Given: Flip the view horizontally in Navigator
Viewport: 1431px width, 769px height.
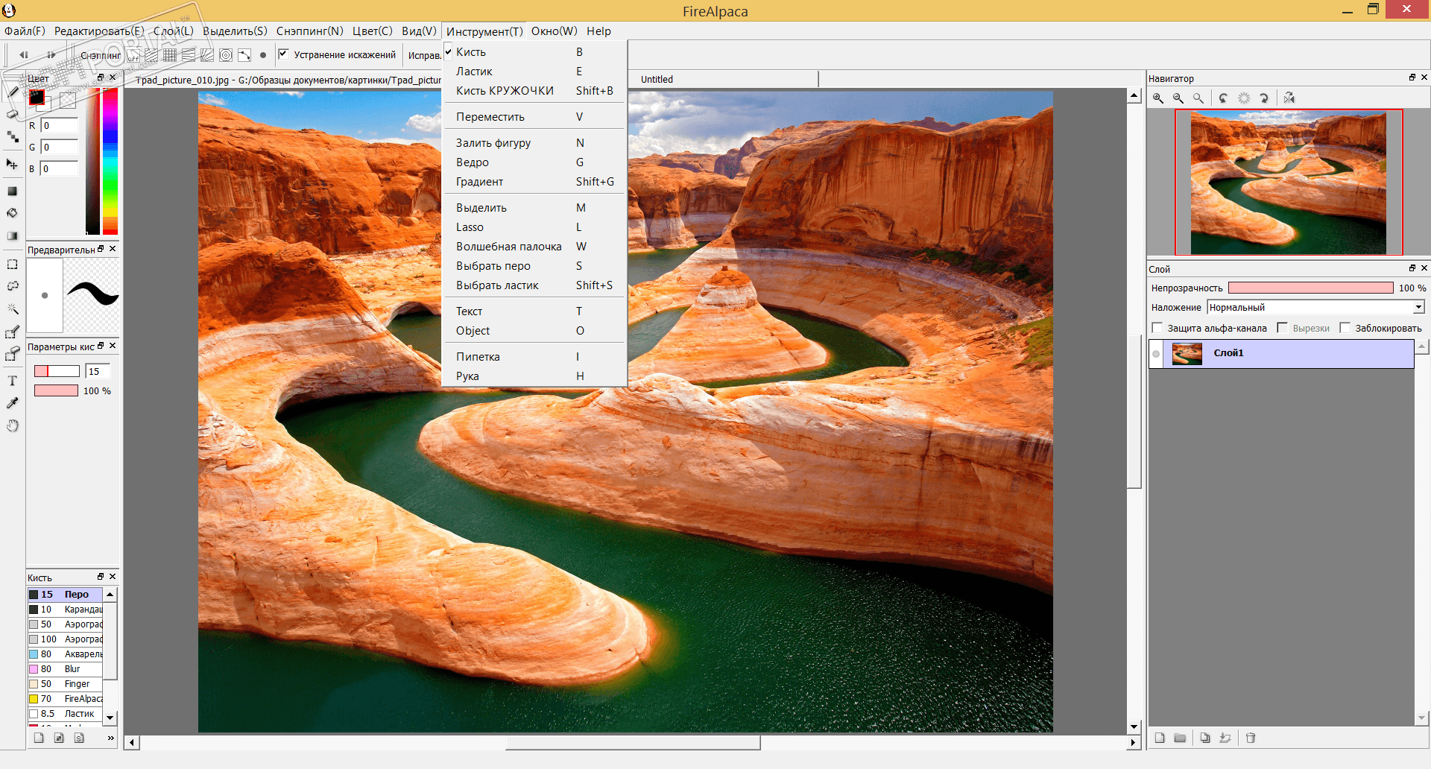Looking at the screenshot, I should click(1289, 98).
